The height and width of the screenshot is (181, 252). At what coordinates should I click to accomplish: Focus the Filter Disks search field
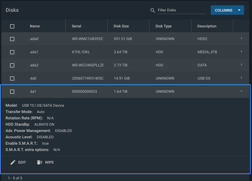tap(181, 10)
